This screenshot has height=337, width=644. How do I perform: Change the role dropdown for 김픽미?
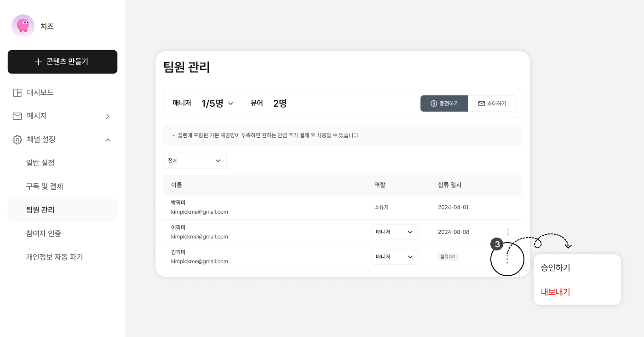(395, 257)
